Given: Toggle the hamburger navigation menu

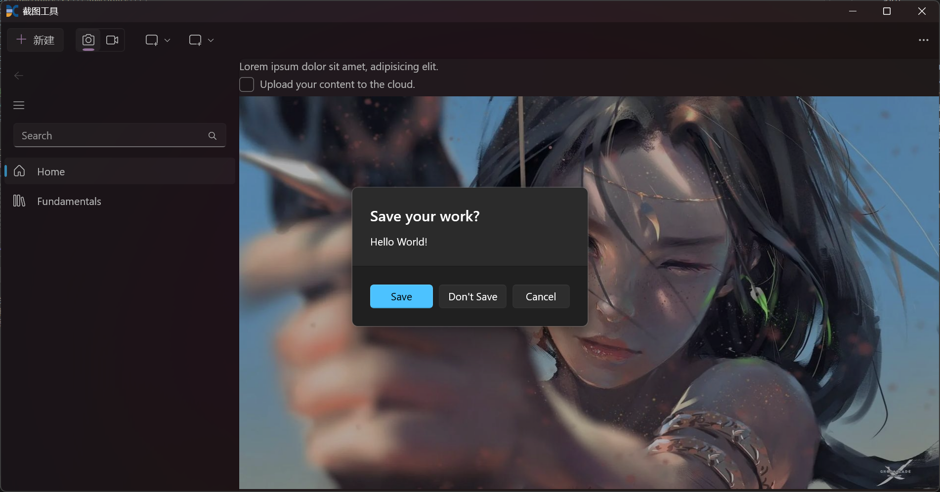Looking at the screenshot, I should coord(19,105).
